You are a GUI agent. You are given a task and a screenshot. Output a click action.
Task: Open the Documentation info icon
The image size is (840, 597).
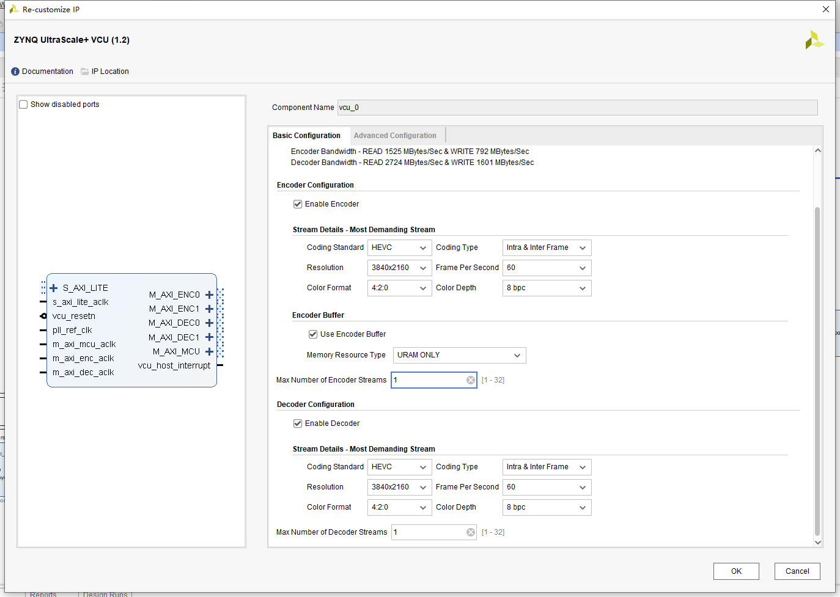pyautogui.click(x=15, y=71)
